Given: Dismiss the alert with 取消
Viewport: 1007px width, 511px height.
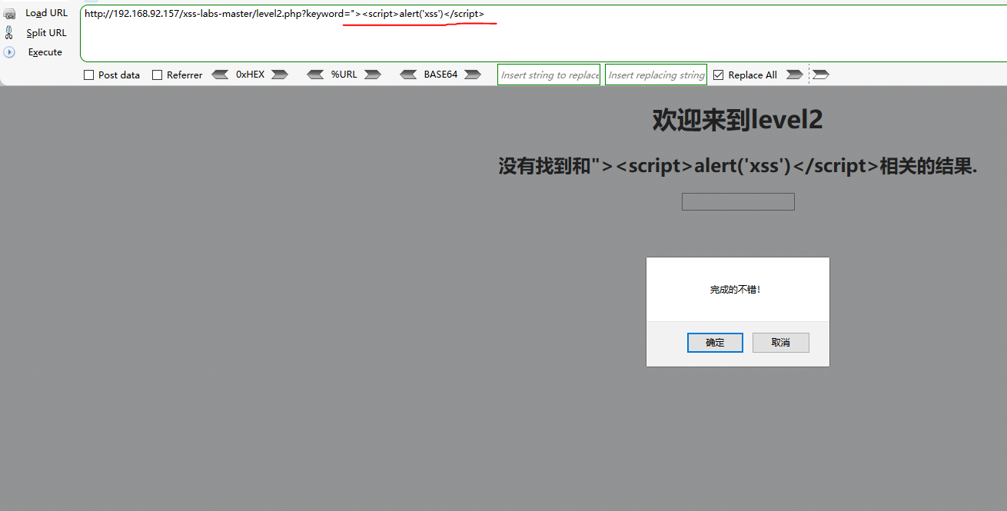Looking at the screenshot, I should [x=781, y=343].
